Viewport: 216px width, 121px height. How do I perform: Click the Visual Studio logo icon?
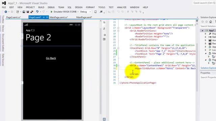[4, 3]
